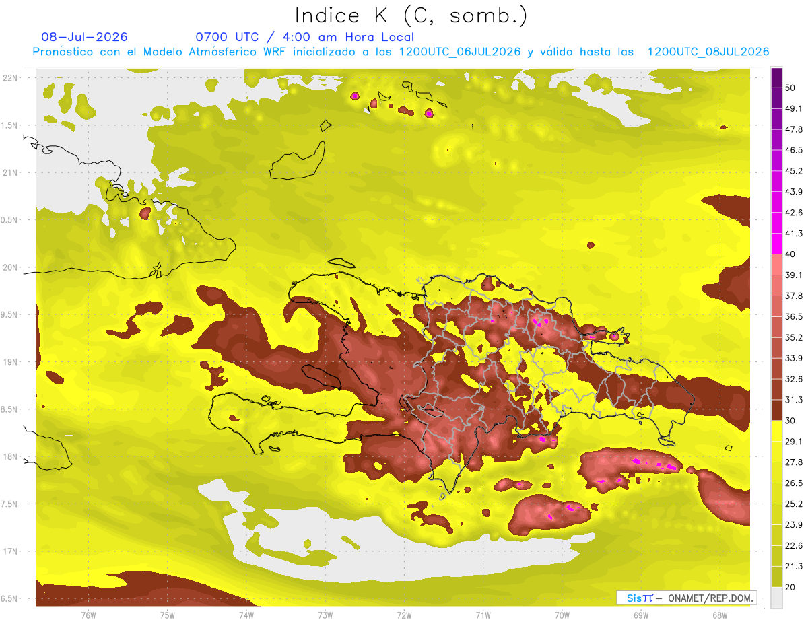Click the 76W longitude label
The width and height of the screenshot is (808, 624).
tap(88, 615)
